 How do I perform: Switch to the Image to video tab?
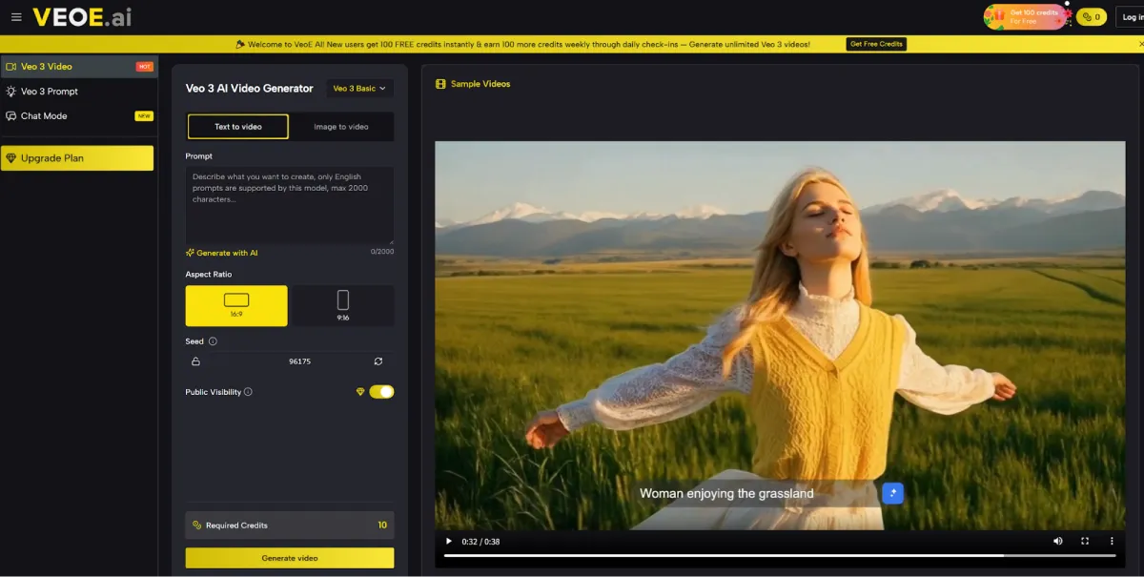[x=340, y=126]
